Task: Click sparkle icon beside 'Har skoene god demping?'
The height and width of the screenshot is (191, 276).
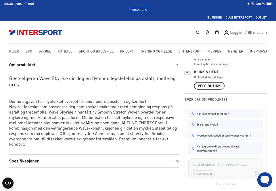Action: [193, 114]
